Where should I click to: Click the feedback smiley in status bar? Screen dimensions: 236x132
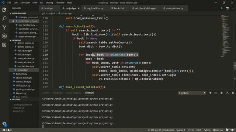[x=227, y=130]
